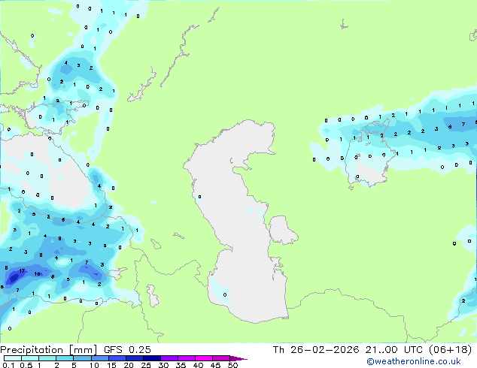Click the darkest blue precipitation maximum
Viewport: 477px width, 368px height.
(14, 278)
